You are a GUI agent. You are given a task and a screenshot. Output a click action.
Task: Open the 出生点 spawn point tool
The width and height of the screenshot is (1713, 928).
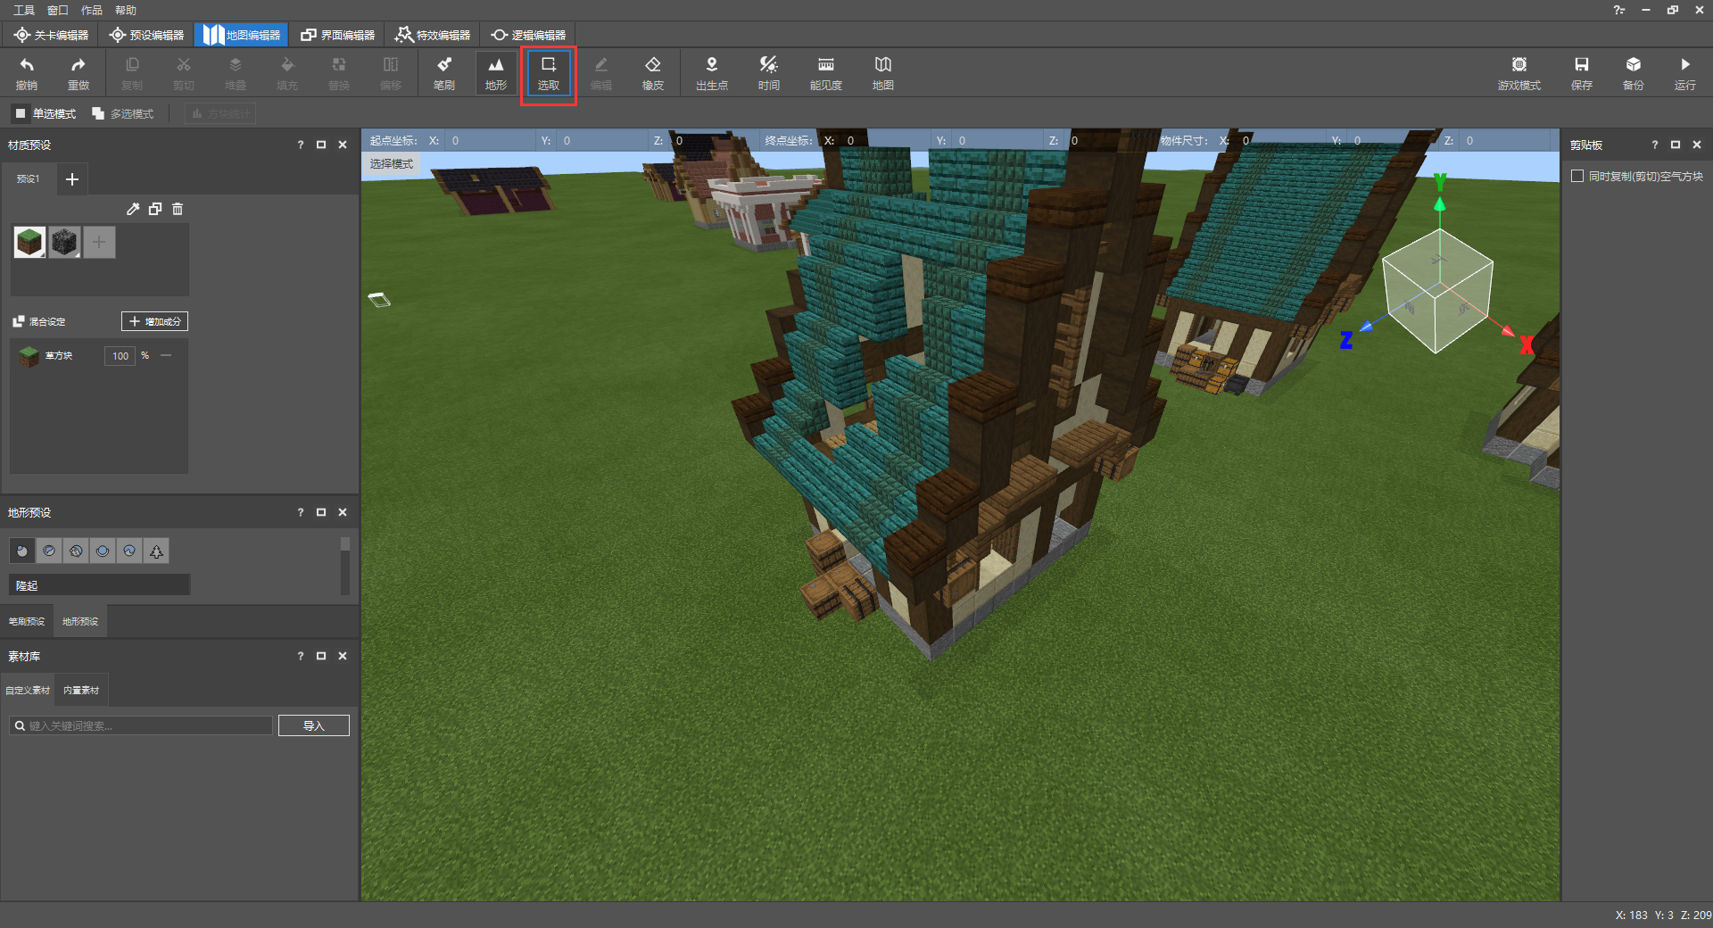pyautogui.click(x=712, y=72)
